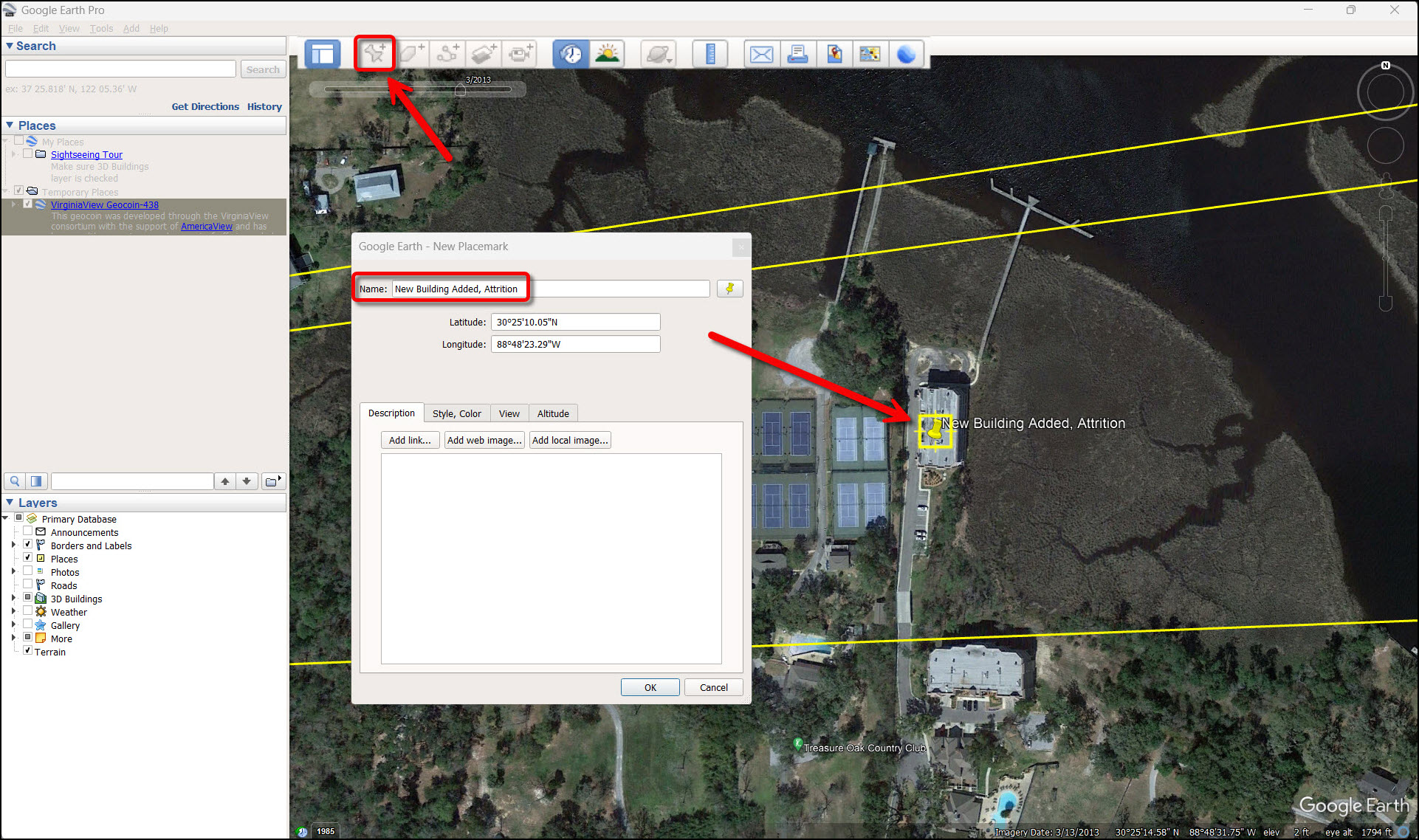Click the Get Directions link
Image resolution: width=1419 pixels, height=840 pixels.
[x=205, y=106]
